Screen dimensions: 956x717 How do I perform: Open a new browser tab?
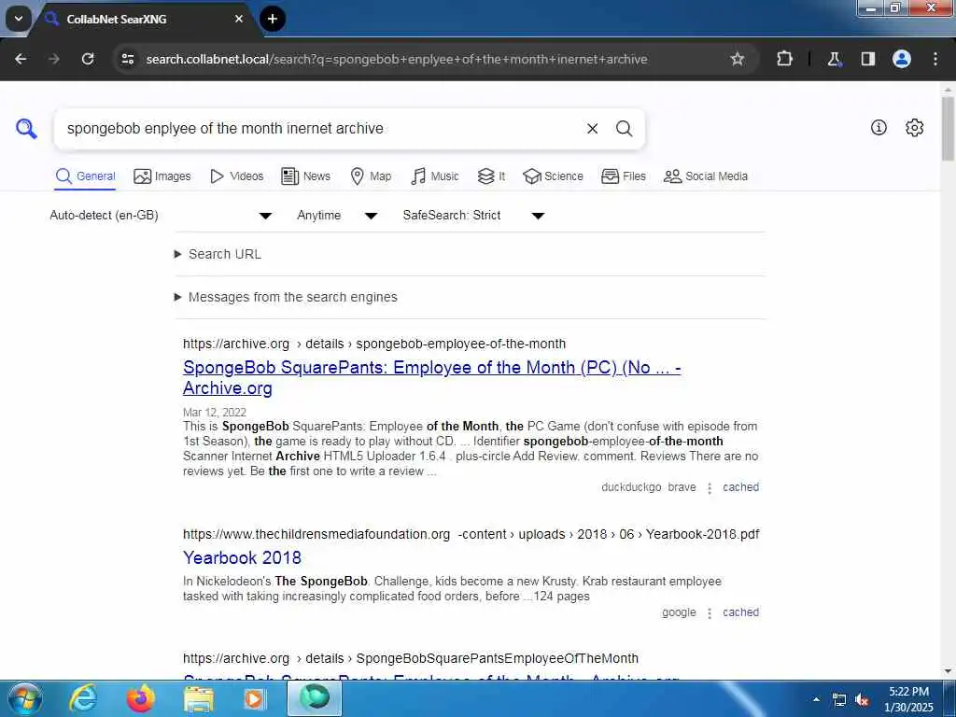coord(272,19)
